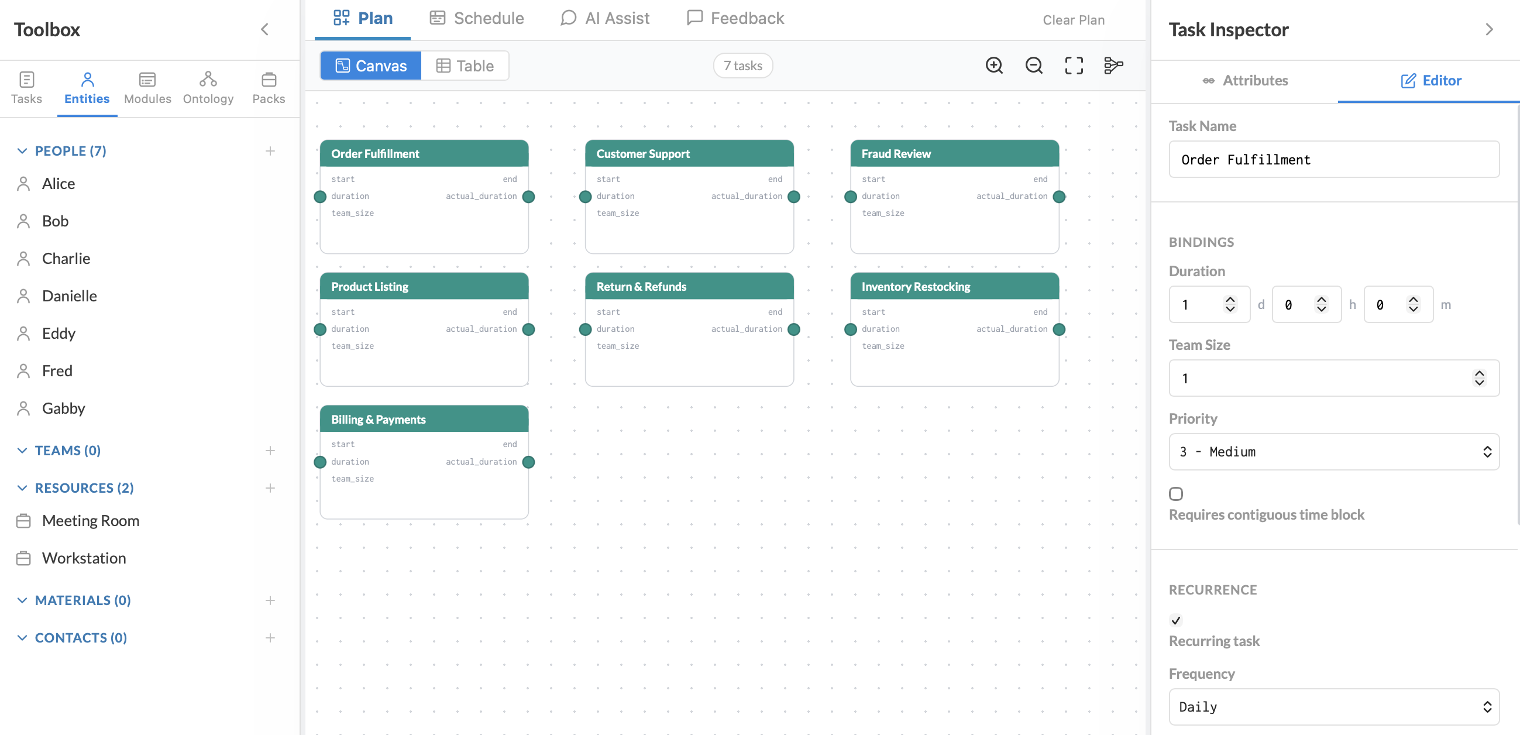The height and width of the screenshot is (735, 1520).
Task: Edit the Task Name input field
Action: click(x=1333, y=159)
